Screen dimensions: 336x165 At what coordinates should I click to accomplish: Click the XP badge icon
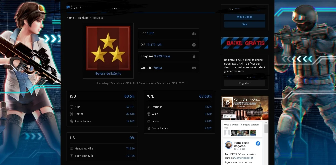(x=194, y=45)
